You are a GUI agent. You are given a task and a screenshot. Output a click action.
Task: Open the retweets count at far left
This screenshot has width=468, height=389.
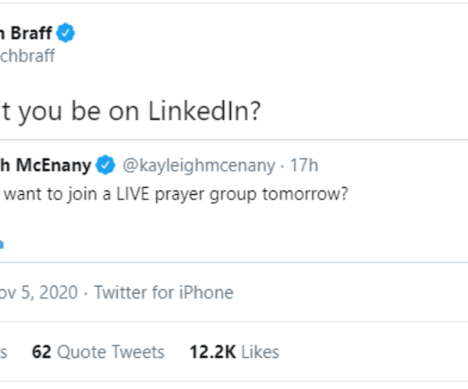3,352
